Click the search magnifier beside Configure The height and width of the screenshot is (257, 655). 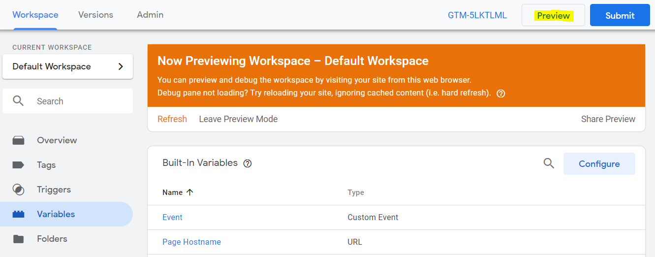549,163
